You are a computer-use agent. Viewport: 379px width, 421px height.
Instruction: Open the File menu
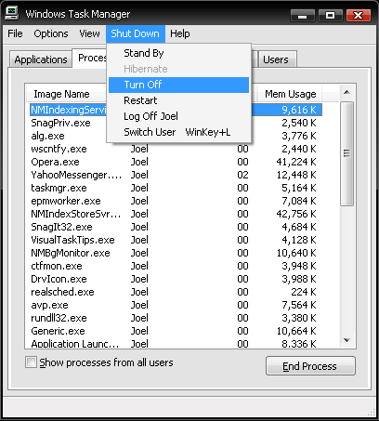[15, 33]
